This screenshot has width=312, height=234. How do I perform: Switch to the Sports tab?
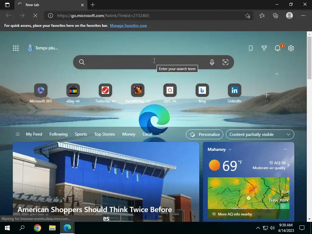81,134
